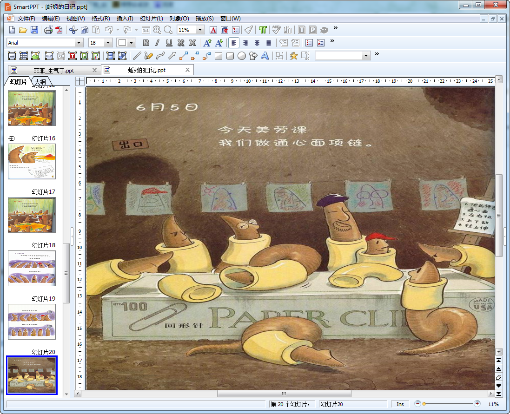Open zoom level dropdown 11%

[x=200, y=30]
